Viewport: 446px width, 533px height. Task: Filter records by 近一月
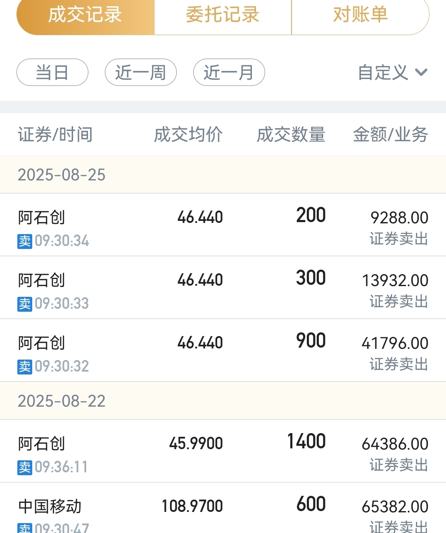pyautogui.click(x=229, y=72)
